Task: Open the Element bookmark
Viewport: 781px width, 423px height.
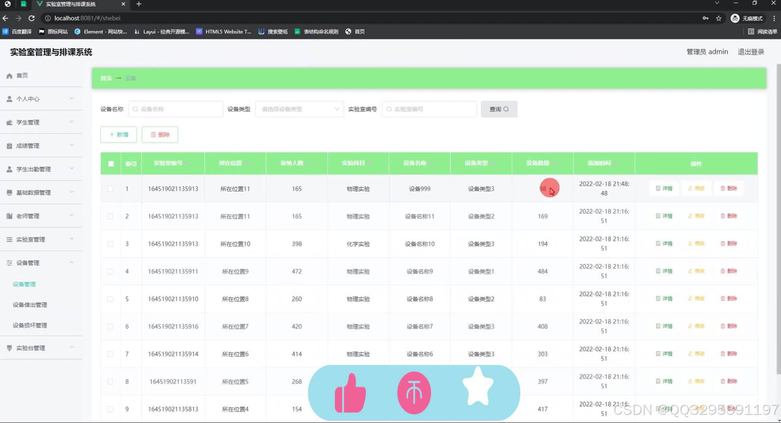Action: tap(101, 31)
